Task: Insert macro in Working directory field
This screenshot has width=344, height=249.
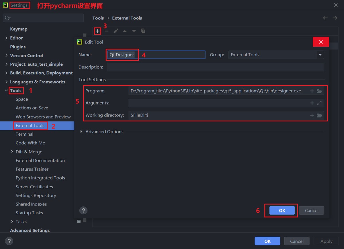Action: tap(312, 115)
